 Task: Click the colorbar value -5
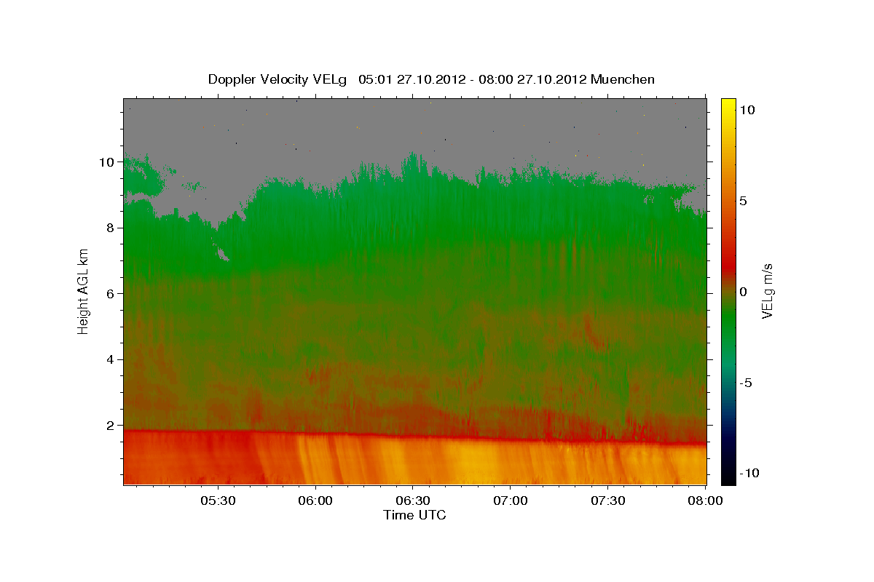pyautogui.click(x=746, y=383)
